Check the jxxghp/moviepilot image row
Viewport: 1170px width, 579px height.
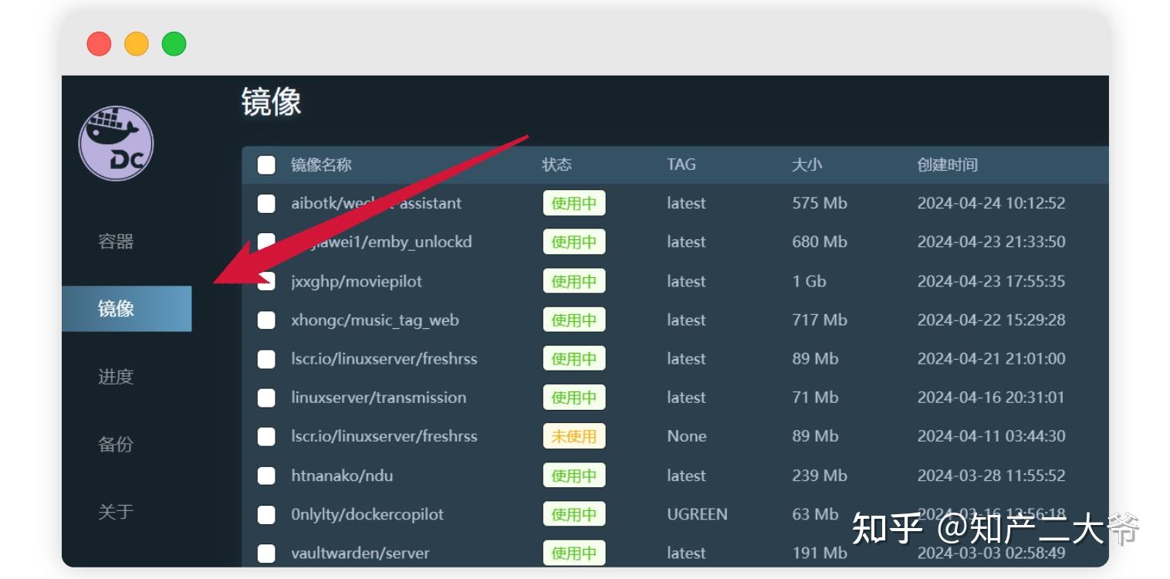(x=266, y=281)
